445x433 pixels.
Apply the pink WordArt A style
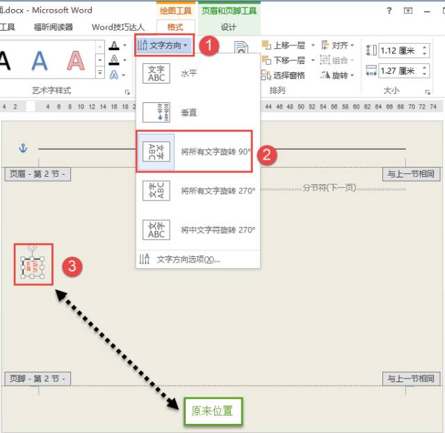coord(76,61)
